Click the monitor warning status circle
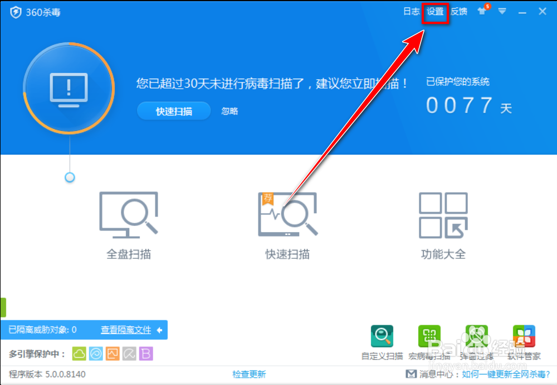Image resolution: width=557 pixels, height=385 pixels. click(x=69, y=88)
